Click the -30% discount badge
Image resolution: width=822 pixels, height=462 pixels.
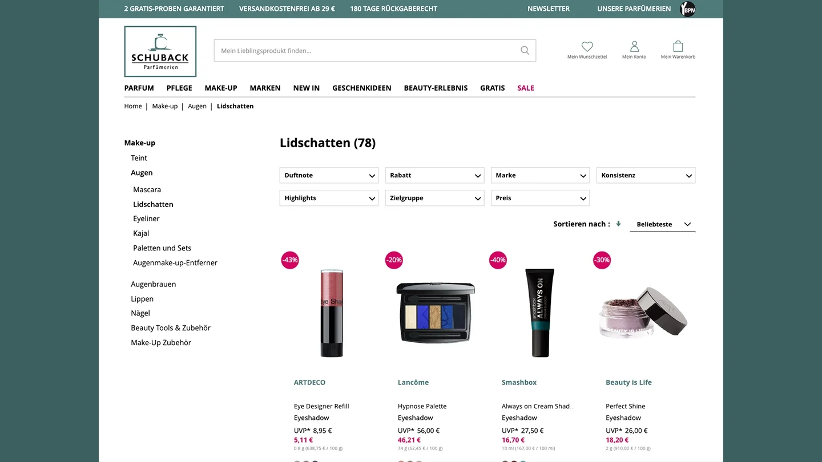pyautogui.click(x=602, y=260)
